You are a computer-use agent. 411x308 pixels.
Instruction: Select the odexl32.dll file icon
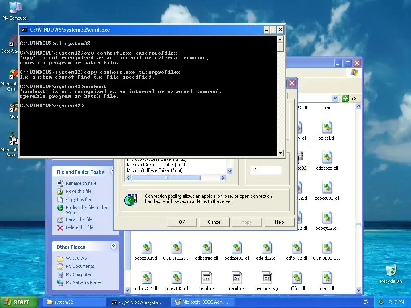point(267,248)
